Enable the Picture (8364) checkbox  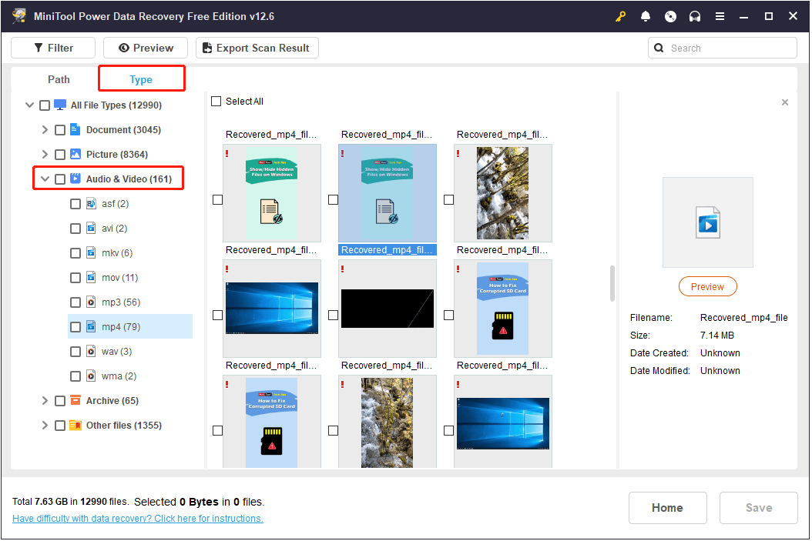tap(60, 155)
